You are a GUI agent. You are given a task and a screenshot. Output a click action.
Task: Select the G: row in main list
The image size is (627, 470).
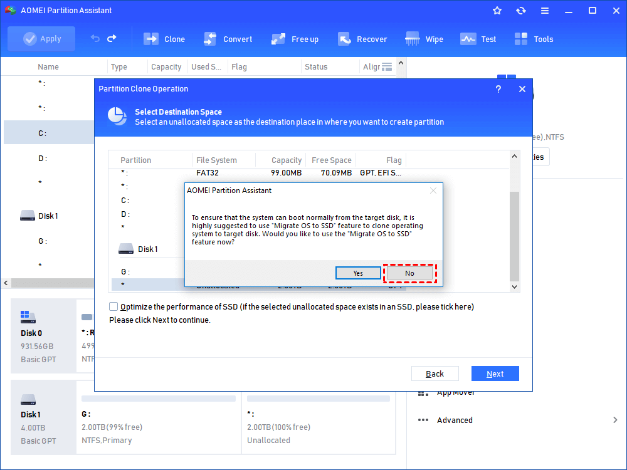pos(49,241)
